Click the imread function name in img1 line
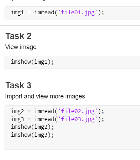 pyautogui.click(x=44, y=12)
